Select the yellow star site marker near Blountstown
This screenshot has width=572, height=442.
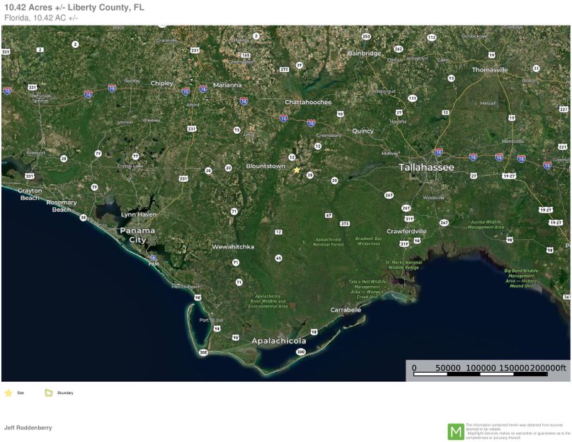tap(297, 169)
